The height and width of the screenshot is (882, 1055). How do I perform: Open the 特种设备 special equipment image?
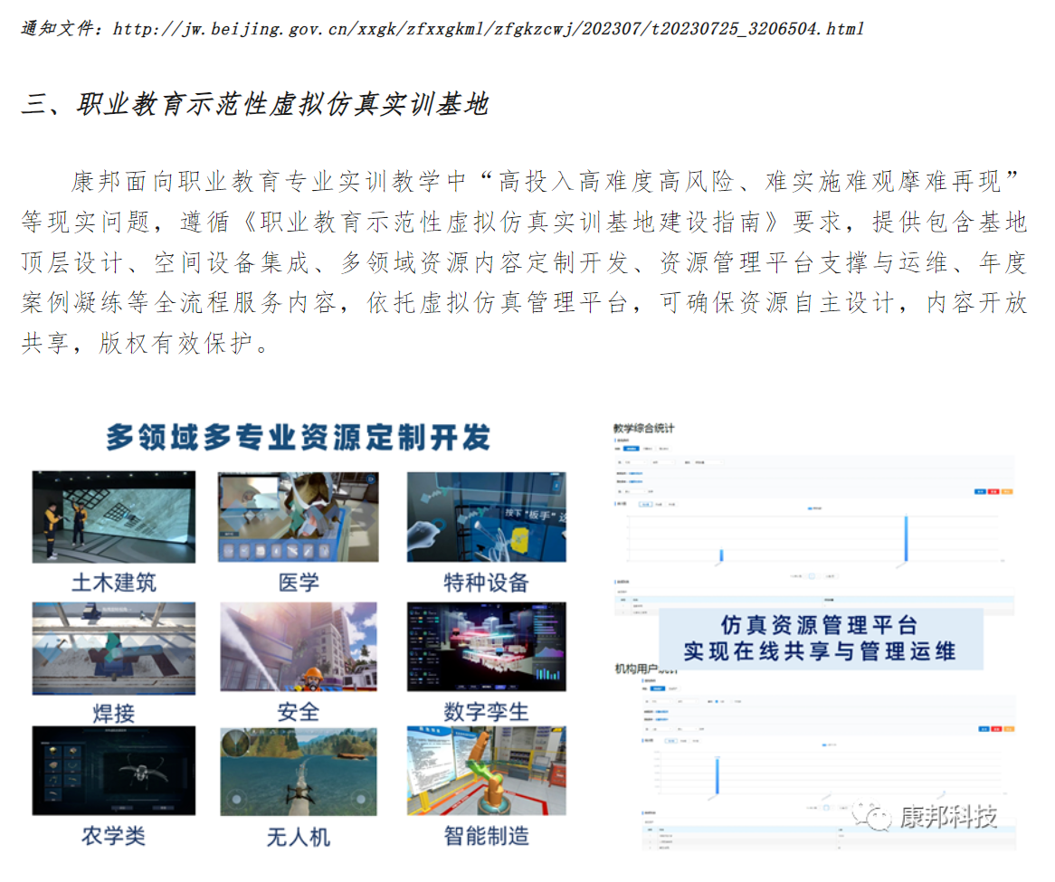(486, 517)
